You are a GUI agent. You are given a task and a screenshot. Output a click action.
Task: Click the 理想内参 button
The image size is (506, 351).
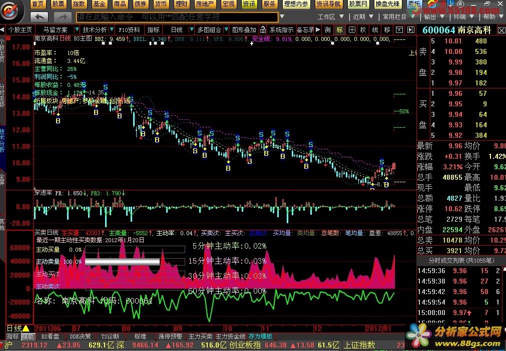coord(296,4)
